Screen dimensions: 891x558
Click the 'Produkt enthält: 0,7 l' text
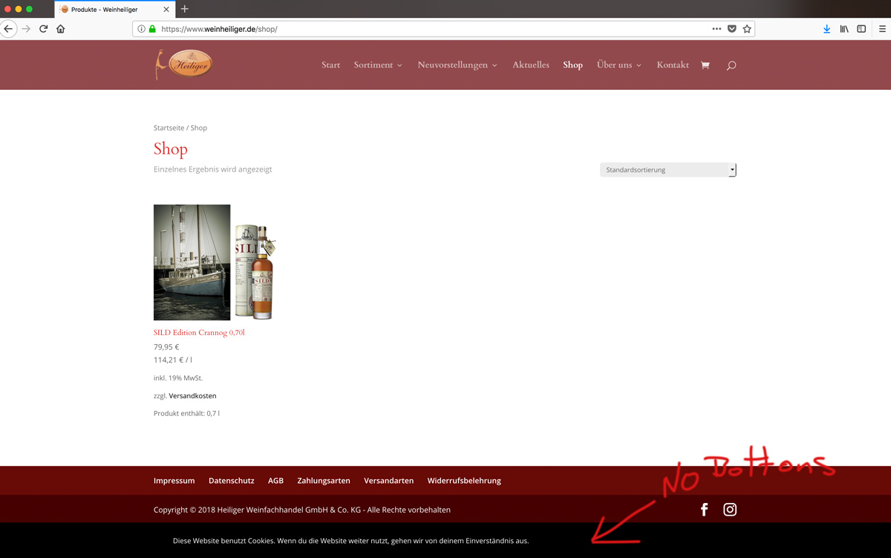point(186,413)
